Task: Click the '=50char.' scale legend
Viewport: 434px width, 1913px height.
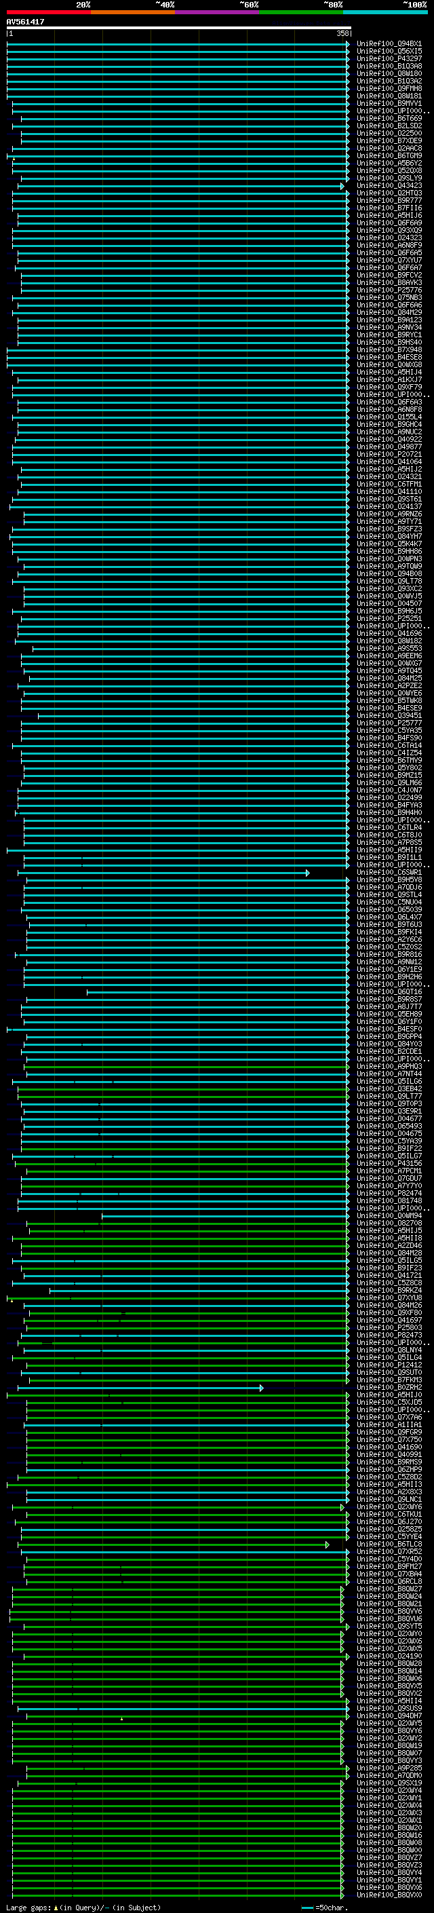Action: click(x=330, y=1907)
